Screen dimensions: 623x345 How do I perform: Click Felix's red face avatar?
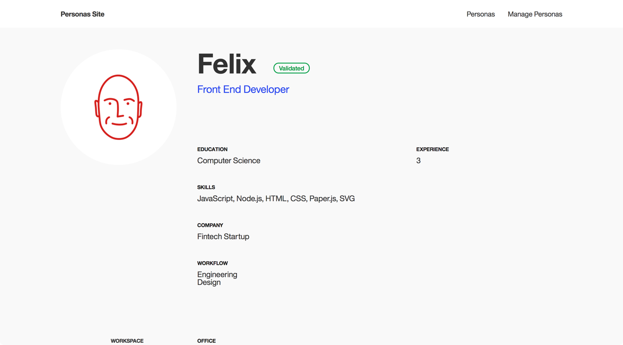(119, 107)
